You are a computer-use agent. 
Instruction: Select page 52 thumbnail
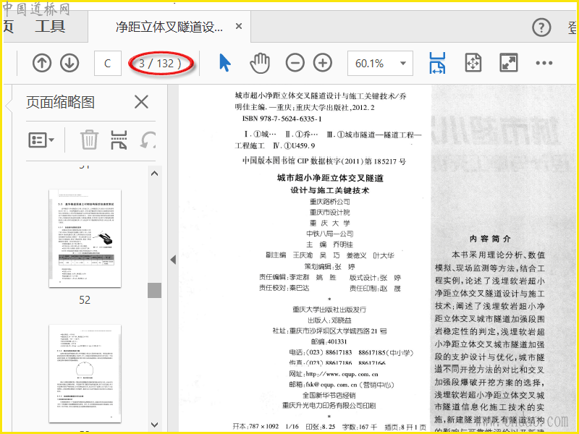click(85, 239)
